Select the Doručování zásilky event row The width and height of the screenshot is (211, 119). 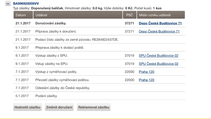(x=51, y=23)
